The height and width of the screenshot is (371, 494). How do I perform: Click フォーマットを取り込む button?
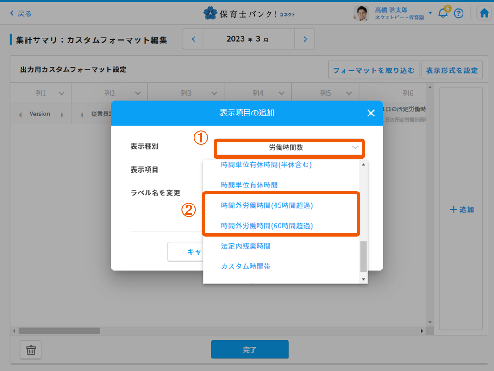coord(374,71)
